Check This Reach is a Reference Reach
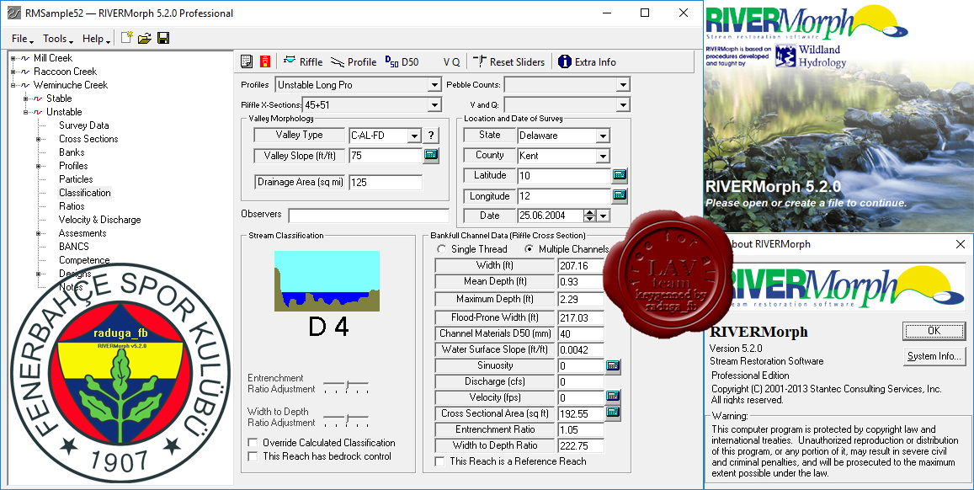 coord(439,461)
